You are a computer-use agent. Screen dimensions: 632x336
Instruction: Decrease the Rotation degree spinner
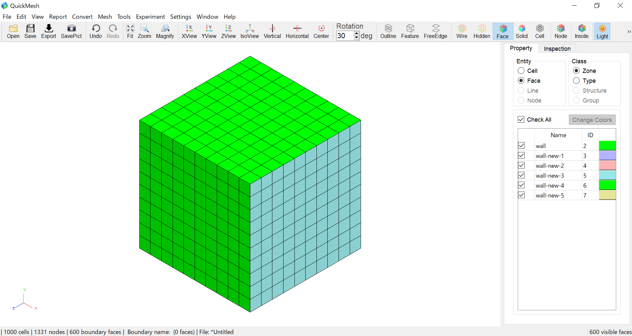[357, 38]
